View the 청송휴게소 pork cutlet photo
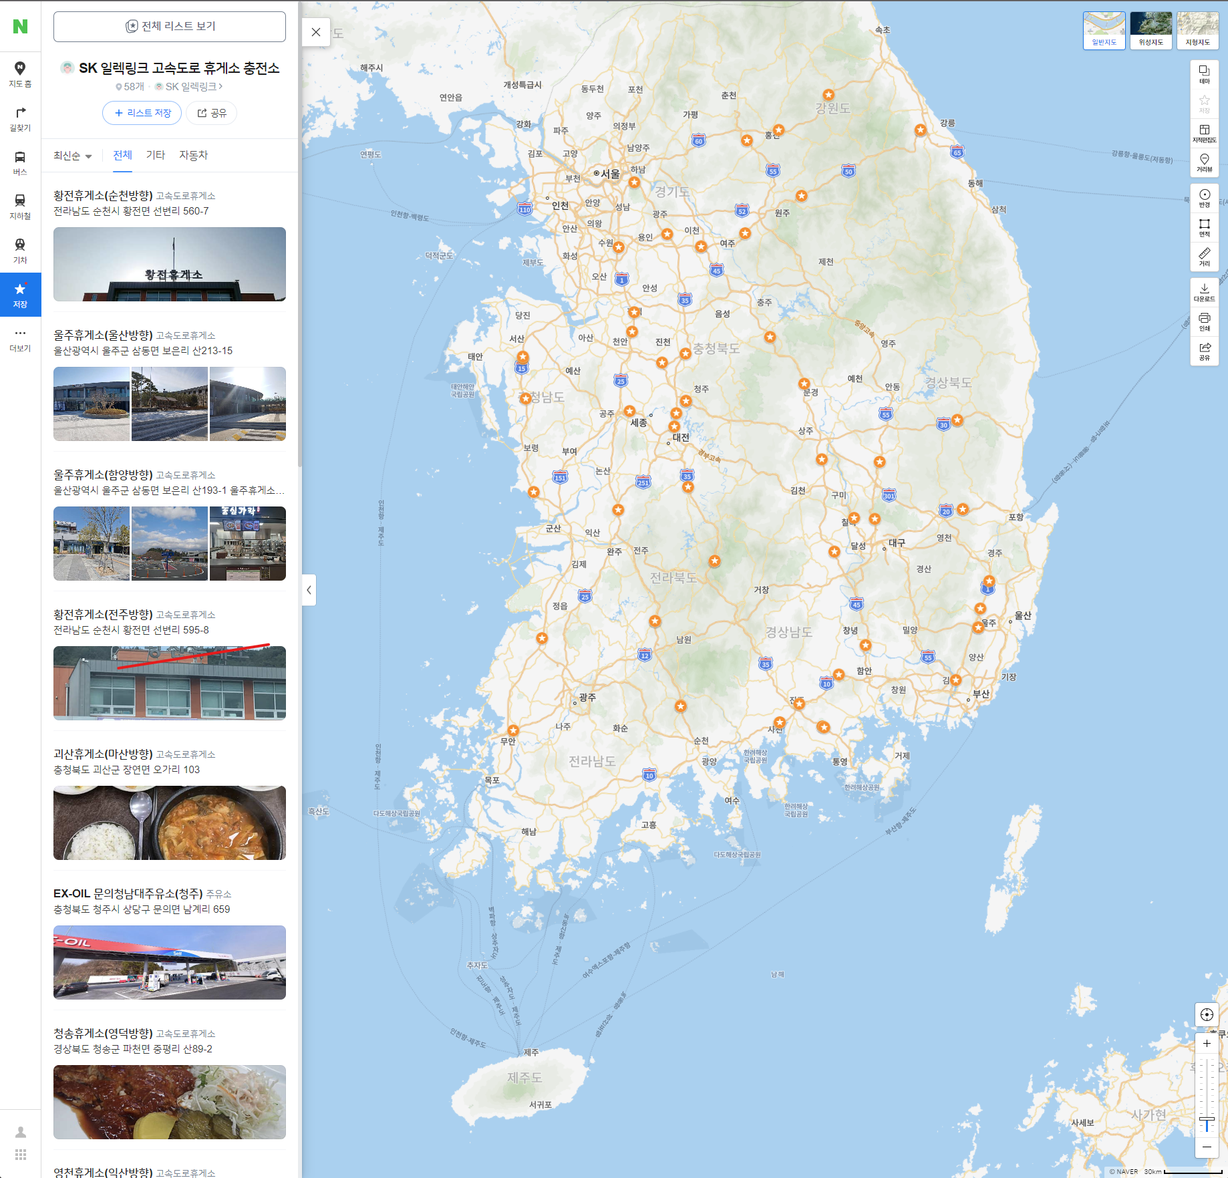The width and height of the screenshot is (1228, 1178). tap(170, 1102)
